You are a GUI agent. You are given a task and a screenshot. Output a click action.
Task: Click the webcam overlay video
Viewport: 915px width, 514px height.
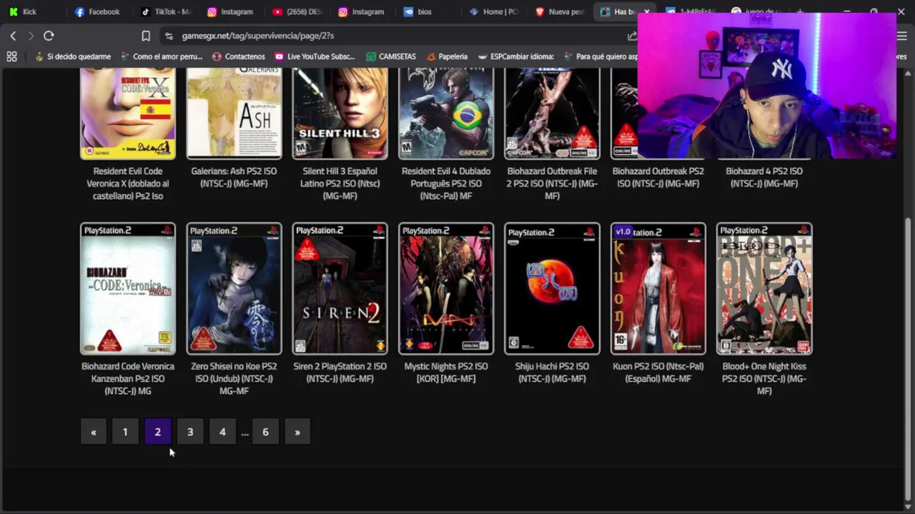coord(766,86)
